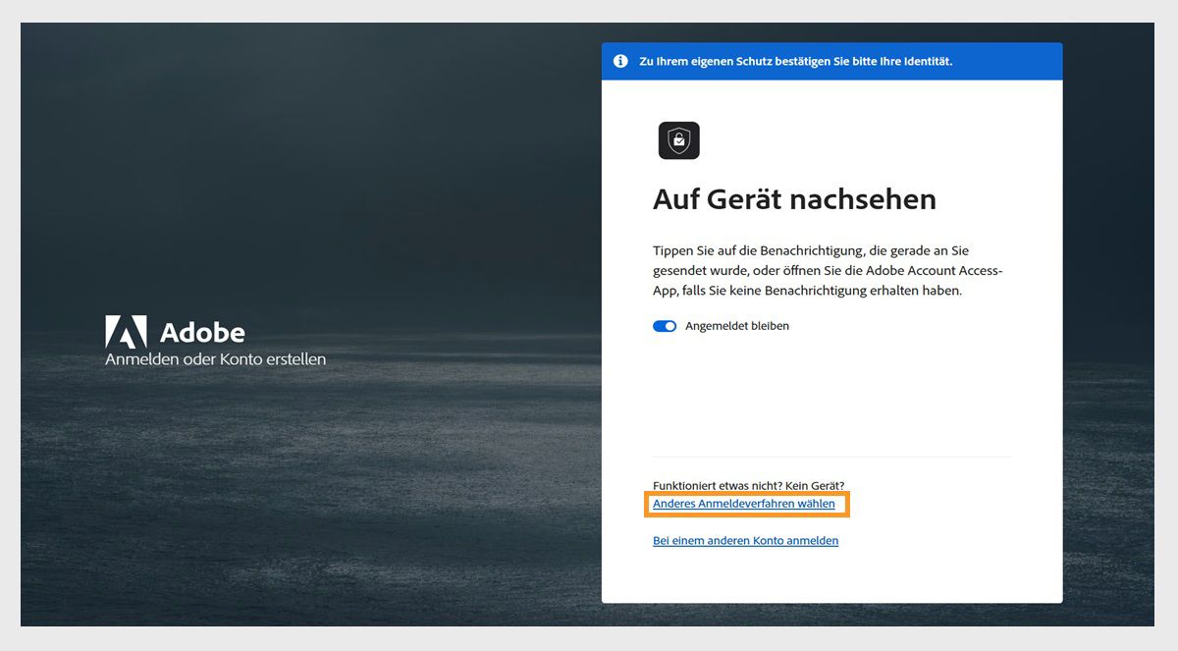Click the info icon in blue banner
This screenshot has height=651, width=1178.
pos(620,61)
